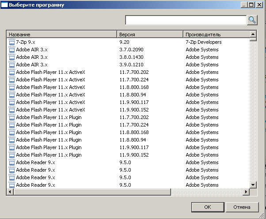The height and width of the screenshot is (219, 266).
Task: Click the vertical scrollbar up arrow
Action: click(253, 34)
